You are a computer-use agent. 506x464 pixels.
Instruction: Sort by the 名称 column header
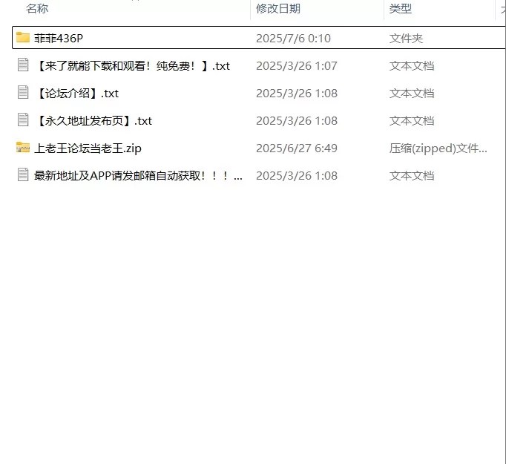pyautogui.click(x=37, y=8)
